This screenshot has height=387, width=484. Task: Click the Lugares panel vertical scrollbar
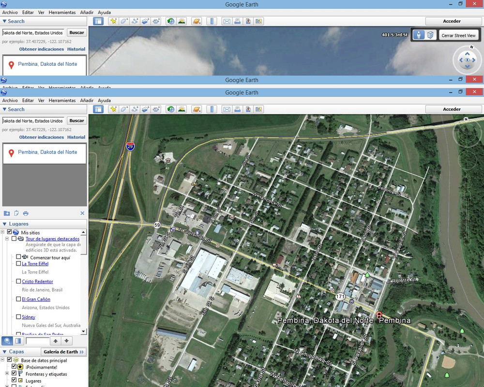click(84, 282)
